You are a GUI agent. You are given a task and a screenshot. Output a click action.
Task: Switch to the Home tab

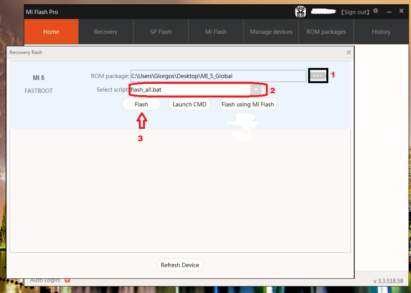click(x=51, y=32)
